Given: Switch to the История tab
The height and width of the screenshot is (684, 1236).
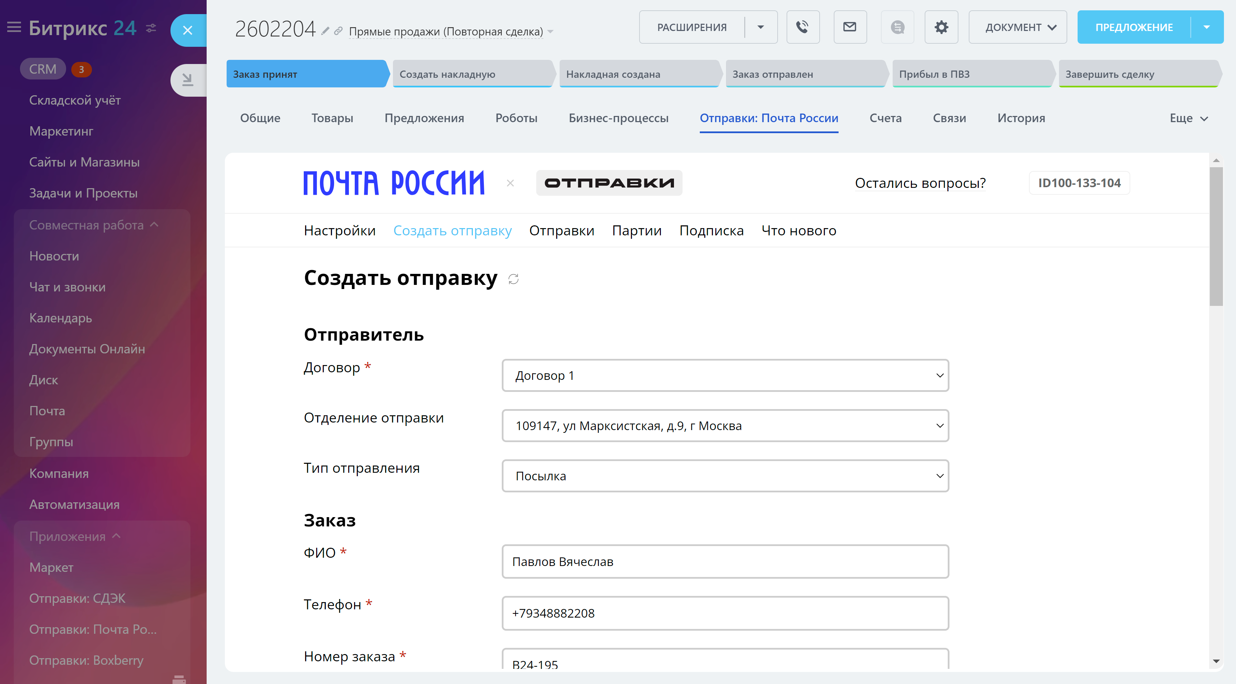Looking at the screenshot, I should click(x=1021, y=118).
